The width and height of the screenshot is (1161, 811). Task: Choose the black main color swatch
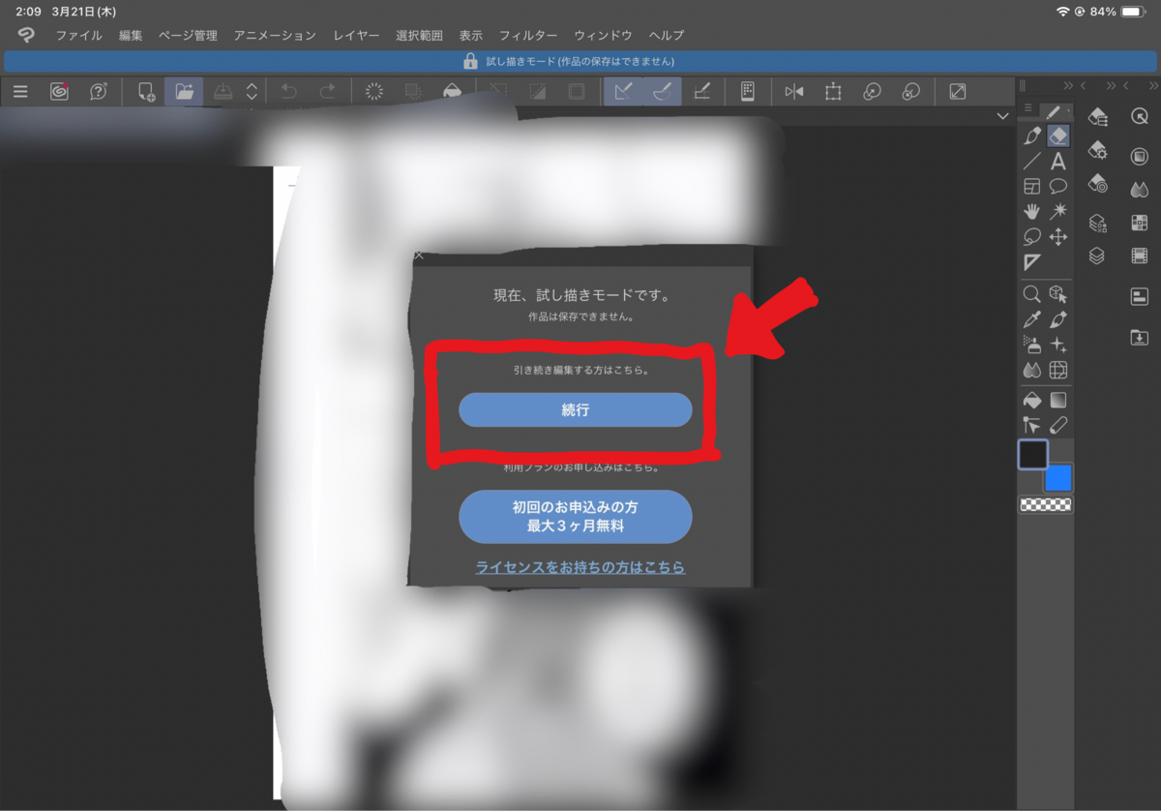tap(1033, 454)
